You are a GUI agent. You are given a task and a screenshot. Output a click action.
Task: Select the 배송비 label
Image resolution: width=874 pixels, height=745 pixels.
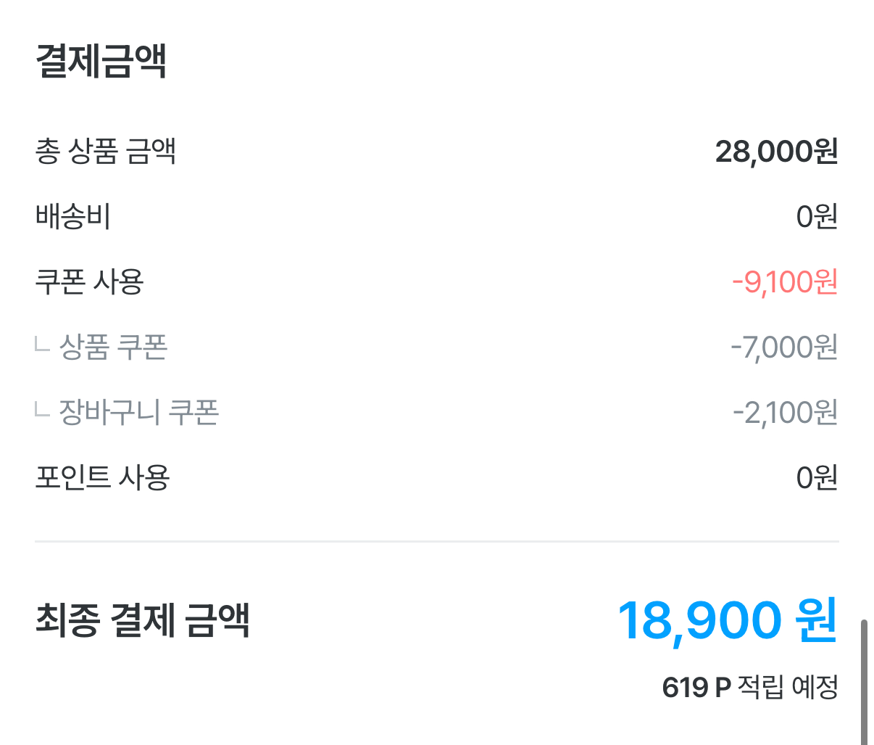[x=72, y=217]
